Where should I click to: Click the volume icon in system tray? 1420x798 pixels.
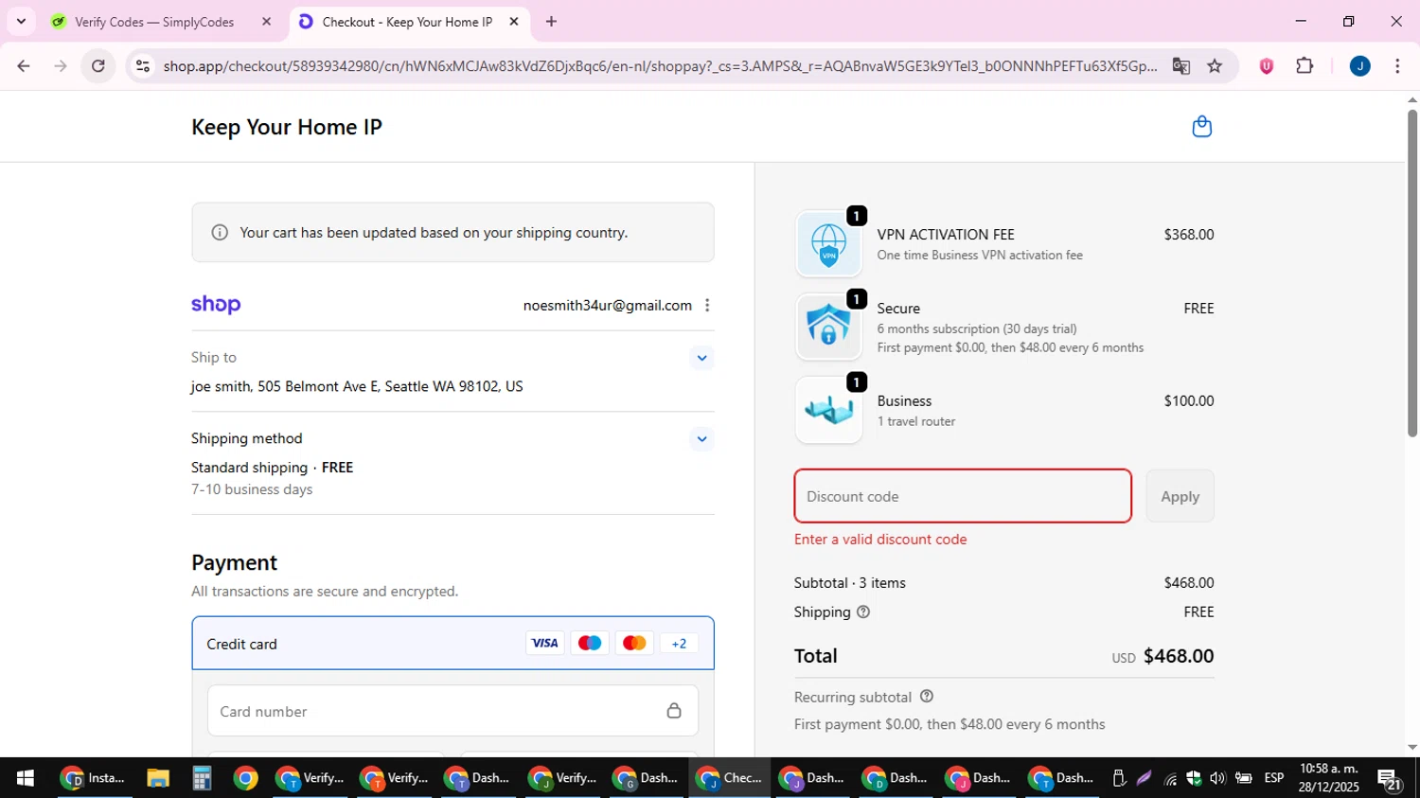pos(1217,778)
